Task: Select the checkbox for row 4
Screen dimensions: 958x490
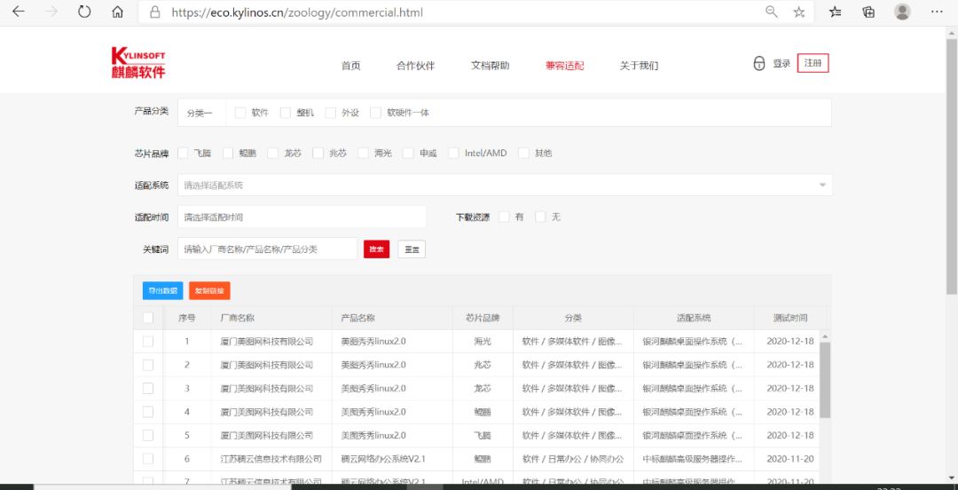Action: click(148, 412)
